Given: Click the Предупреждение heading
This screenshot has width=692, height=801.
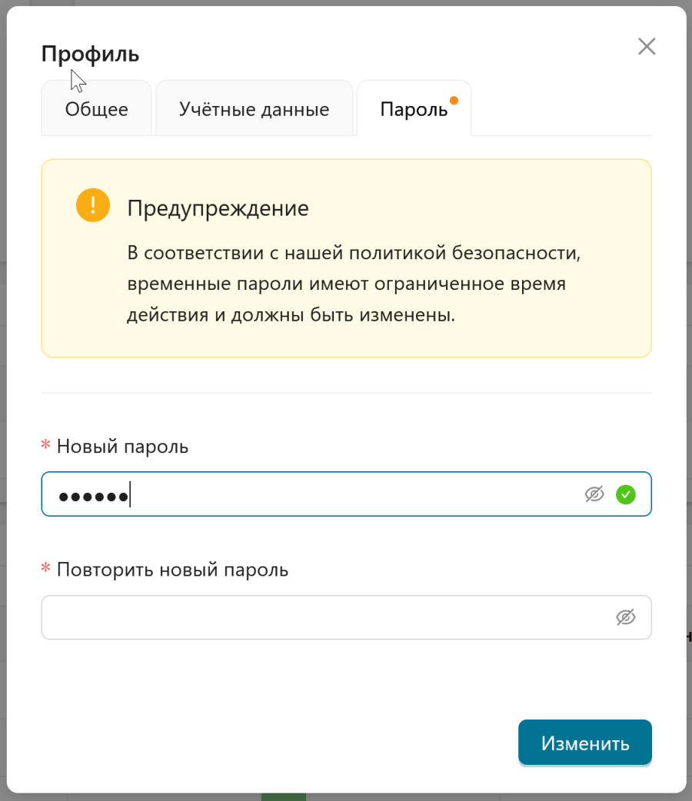Looking at the screenshot, I should click(x=218, y=208).
